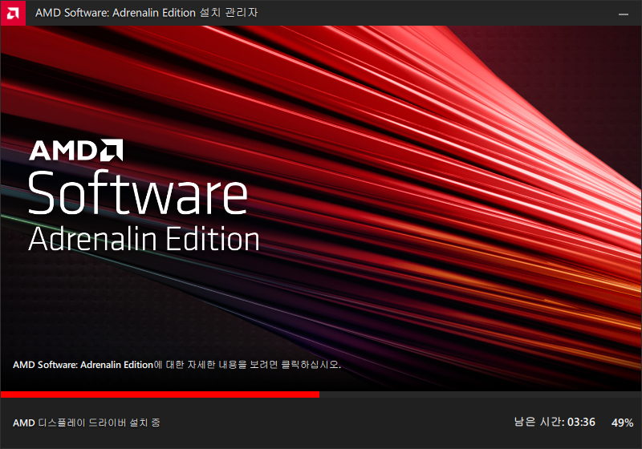Viewport: 642px width, 449px height.
Task: Open the Adrenalin Edition details link text
Action: click(x=177, y=364)
